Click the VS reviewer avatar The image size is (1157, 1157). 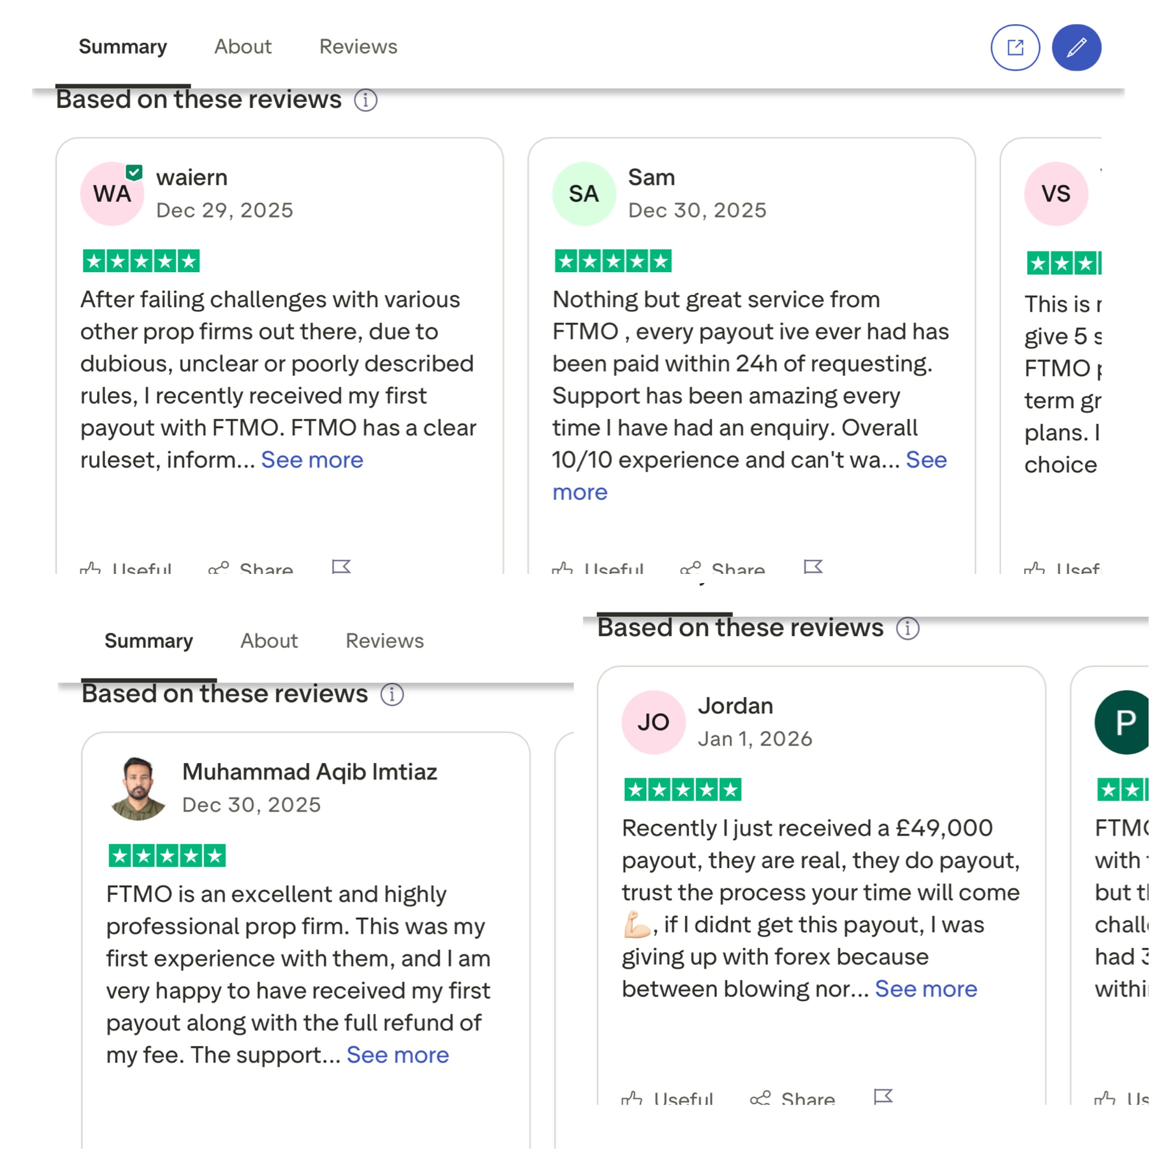point(1055,193)
